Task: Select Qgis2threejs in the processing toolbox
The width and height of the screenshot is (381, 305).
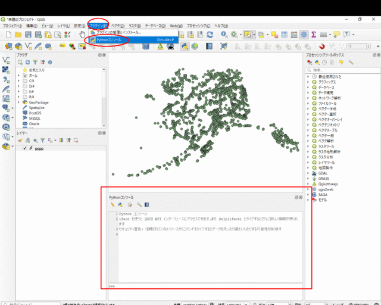Action: tap(328, 184)
